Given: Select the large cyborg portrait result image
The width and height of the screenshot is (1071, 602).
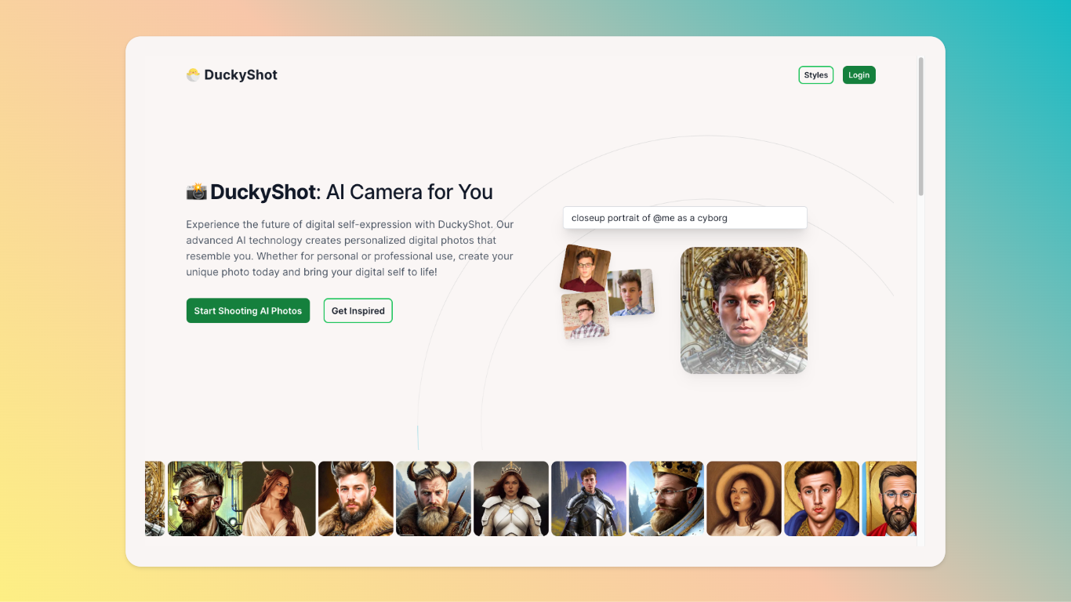Looking at the screenshot, I should coord(744,310).
